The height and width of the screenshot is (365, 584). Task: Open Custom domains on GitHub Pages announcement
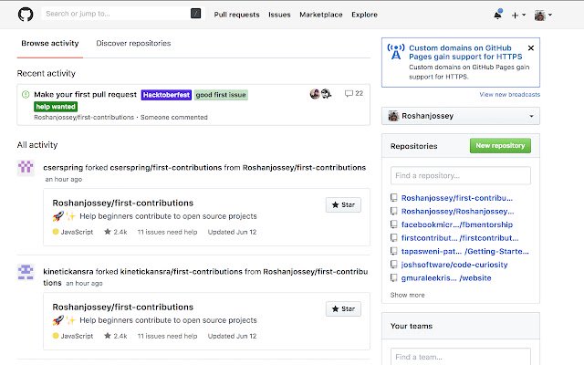[x=465, y=52]
